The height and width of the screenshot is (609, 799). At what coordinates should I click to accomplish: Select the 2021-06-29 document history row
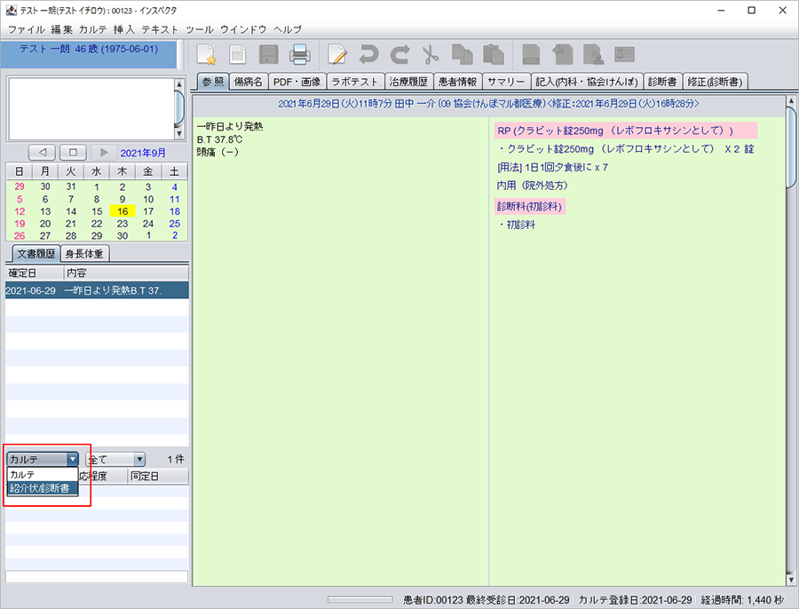point(96,290)
